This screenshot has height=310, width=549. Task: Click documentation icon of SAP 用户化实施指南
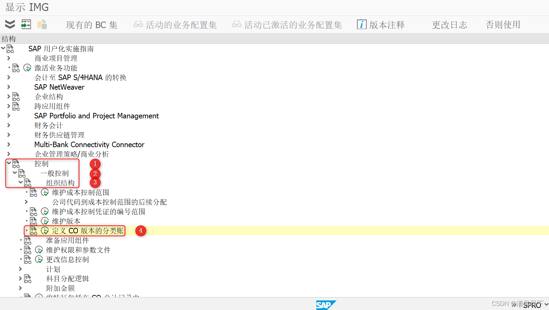pos(10,49)
